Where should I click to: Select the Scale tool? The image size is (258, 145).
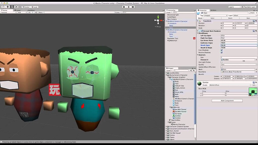pyautogui.click(x=16, y=7)
